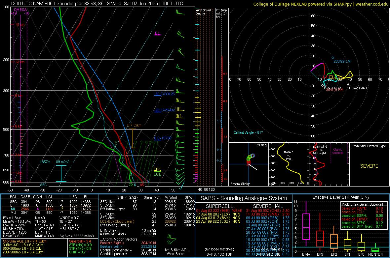Click 'SigSvr = 37755 m3/s3' value

(x=77, y=236)
